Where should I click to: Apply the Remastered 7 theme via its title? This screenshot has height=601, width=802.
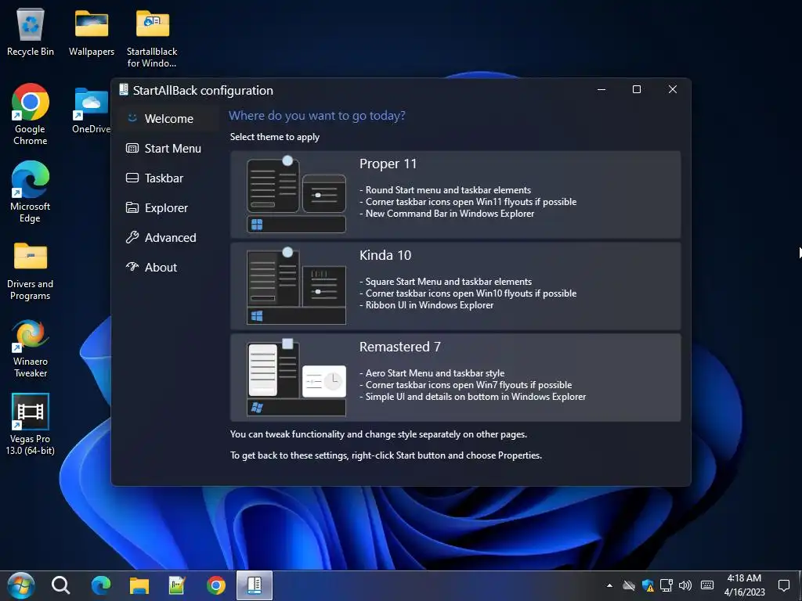tap(400, 347)
